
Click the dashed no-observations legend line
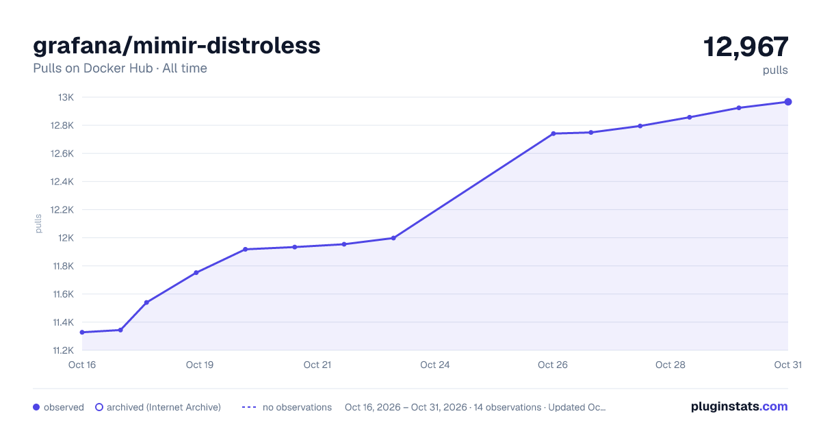[249, 407]
